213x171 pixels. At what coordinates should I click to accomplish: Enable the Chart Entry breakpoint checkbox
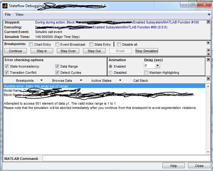[x=31, y=44]
